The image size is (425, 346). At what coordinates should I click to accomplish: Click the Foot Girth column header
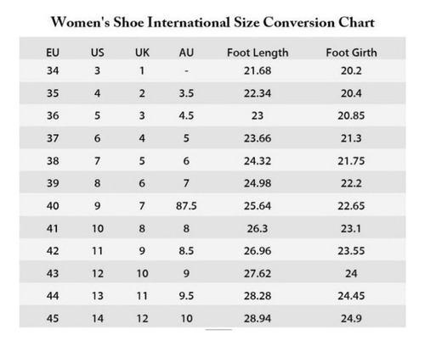(351, 53)
